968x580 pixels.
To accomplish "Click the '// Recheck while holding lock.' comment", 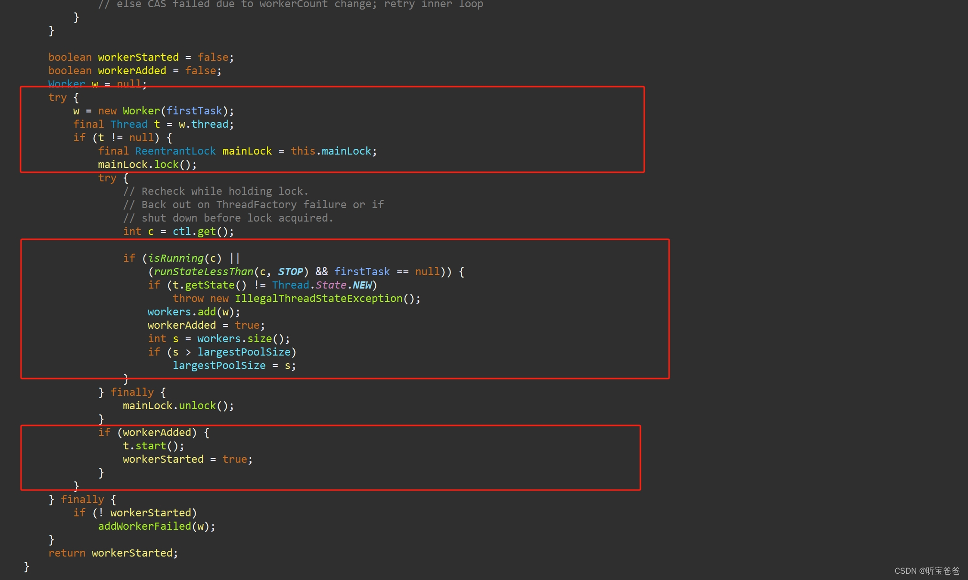I will 216,191.
